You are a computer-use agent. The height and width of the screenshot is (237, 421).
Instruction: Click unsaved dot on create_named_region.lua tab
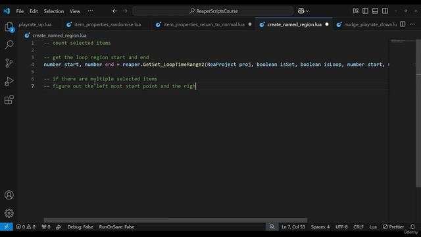tap(327, 24)
